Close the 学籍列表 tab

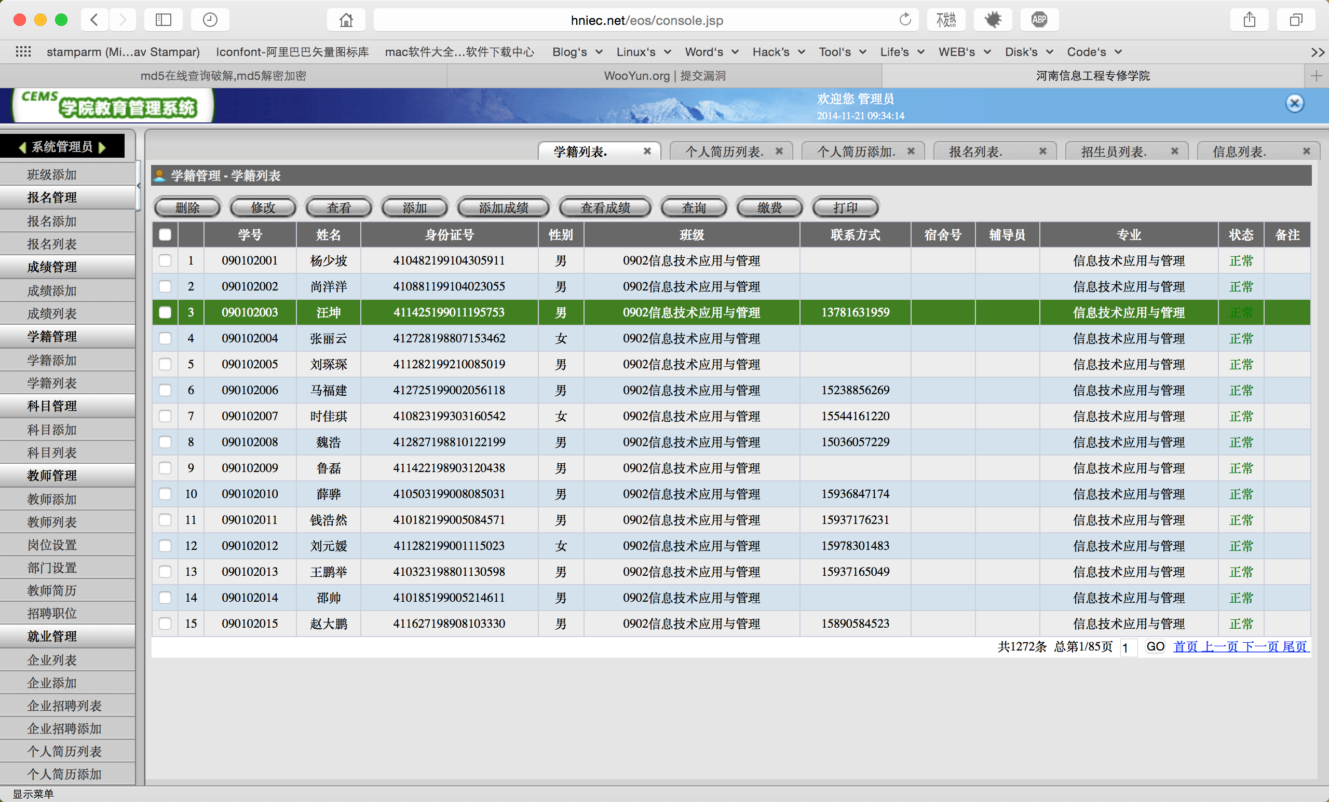647,151
